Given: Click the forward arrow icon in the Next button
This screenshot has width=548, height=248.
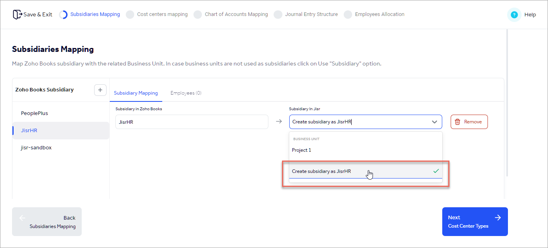Looking at the screenshot, I should pyautogui.click(x=498, y=218).
